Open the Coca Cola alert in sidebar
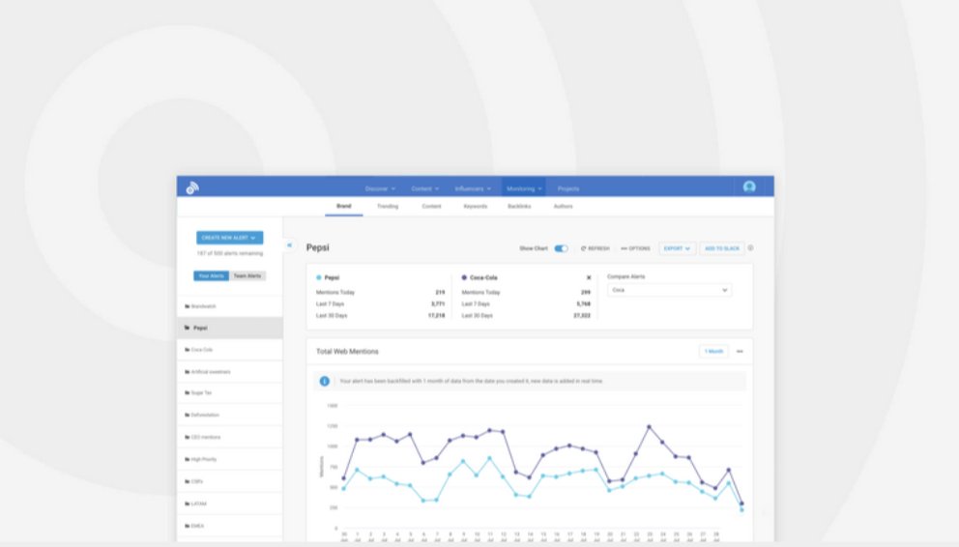The width and height of the screenshot is (959, 547). (230, 350)
